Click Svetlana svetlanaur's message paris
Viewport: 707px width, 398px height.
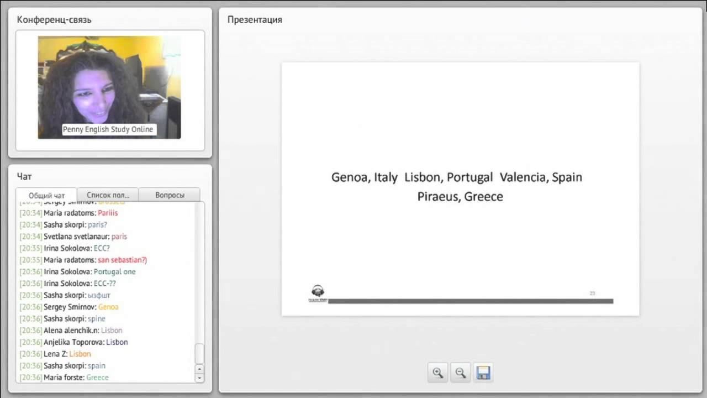pyautogui.click(x=119, y=236)
